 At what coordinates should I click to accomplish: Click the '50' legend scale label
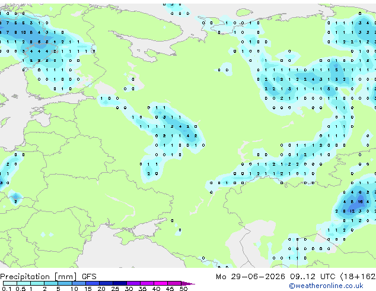[183, 289]
